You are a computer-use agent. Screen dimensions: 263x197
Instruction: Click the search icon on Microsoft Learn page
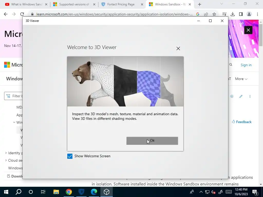[x=231, y=65]
